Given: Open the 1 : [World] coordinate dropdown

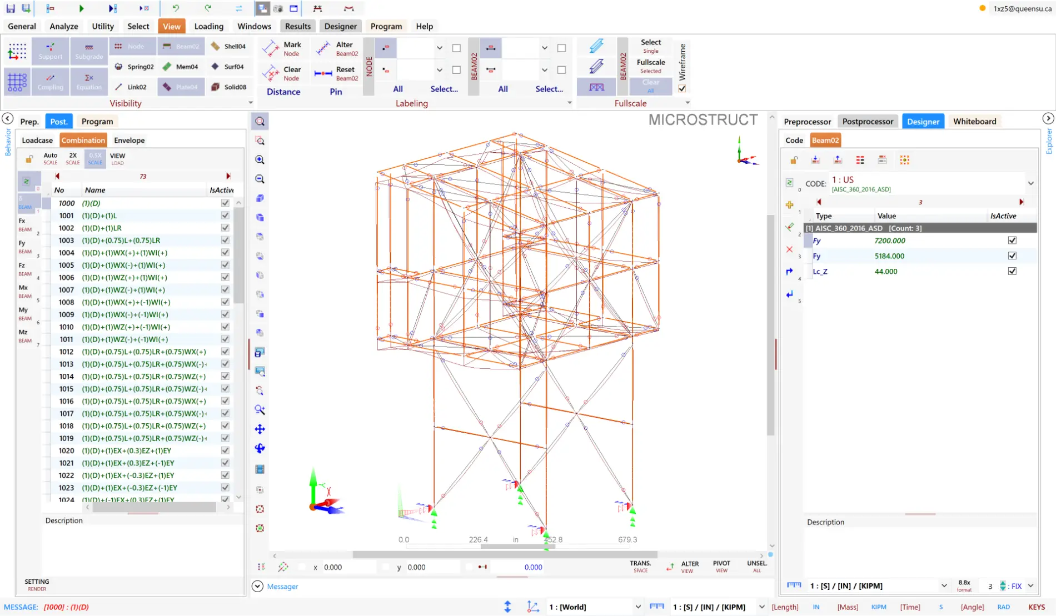Looking at the screenshot, I should [637, 607].
